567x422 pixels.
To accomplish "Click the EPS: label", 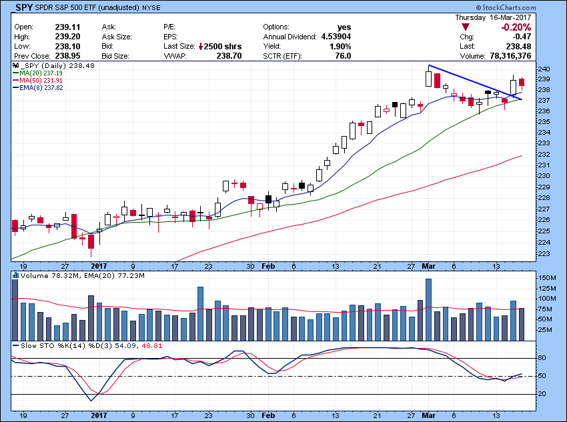I will [x=170, y=37].
